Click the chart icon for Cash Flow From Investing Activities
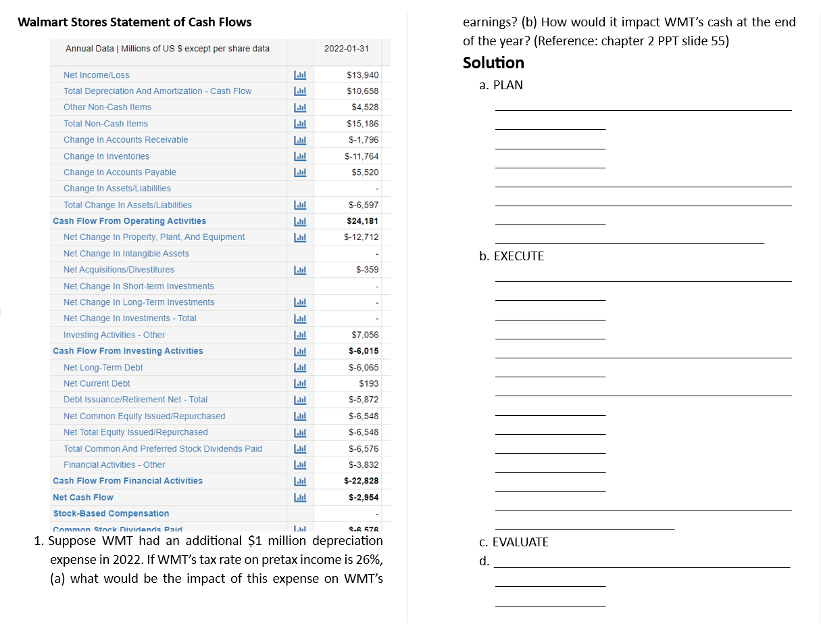 click(x=300, y=351)
